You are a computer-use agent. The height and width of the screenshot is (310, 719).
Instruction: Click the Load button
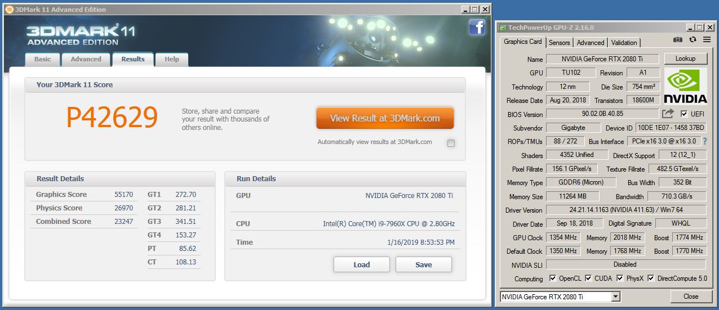click(362, 264)
